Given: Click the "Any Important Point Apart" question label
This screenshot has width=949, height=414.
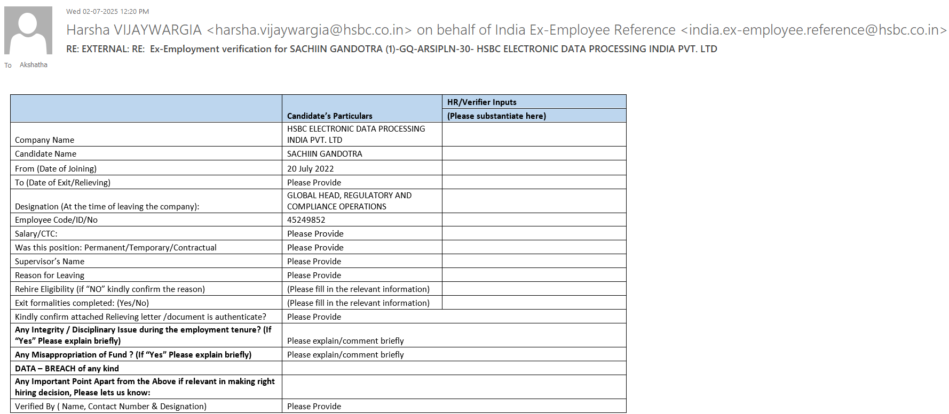Looking at the screenshot, I should tap(145, 387).
